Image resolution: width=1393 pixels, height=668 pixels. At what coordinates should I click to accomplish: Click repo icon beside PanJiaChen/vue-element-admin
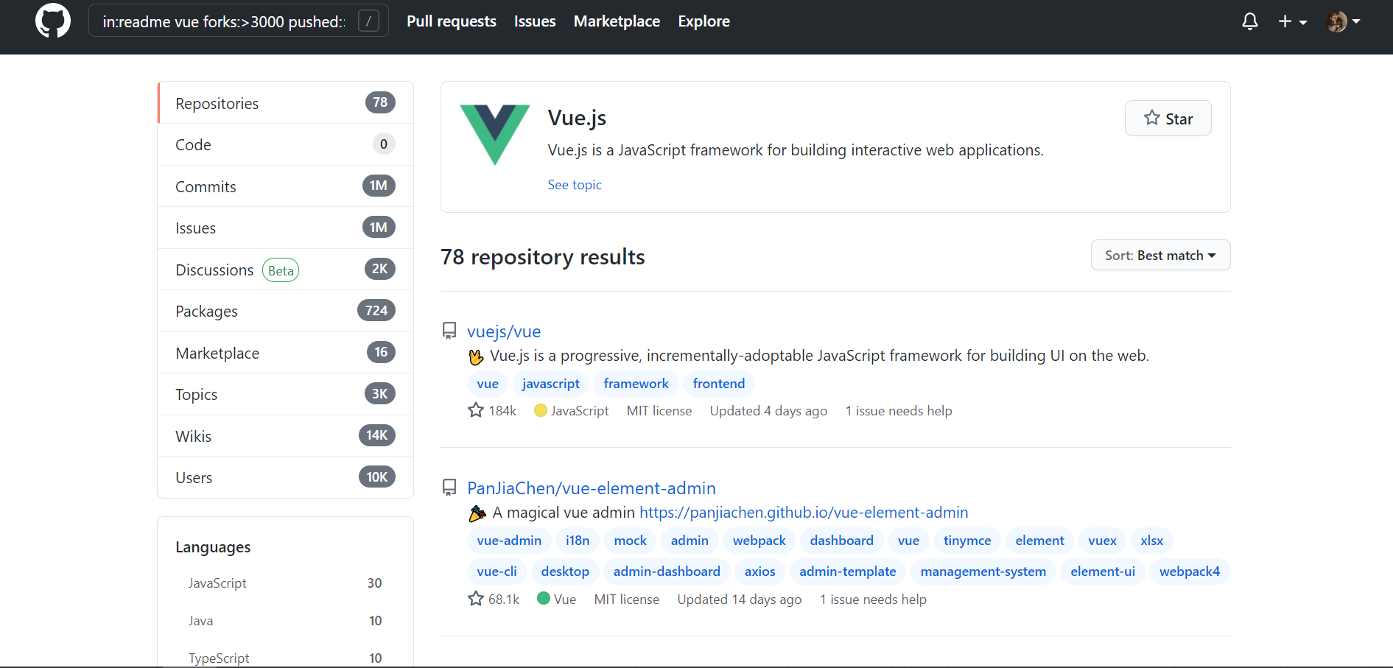449,488
